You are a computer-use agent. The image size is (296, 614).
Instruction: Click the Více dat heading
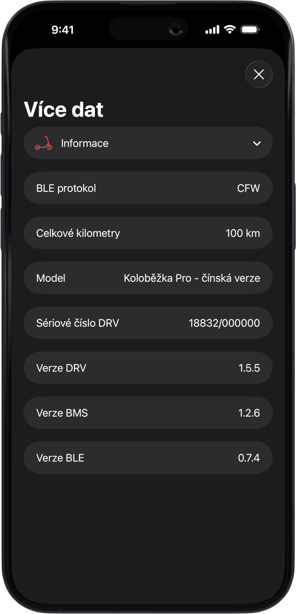(64, 109)
